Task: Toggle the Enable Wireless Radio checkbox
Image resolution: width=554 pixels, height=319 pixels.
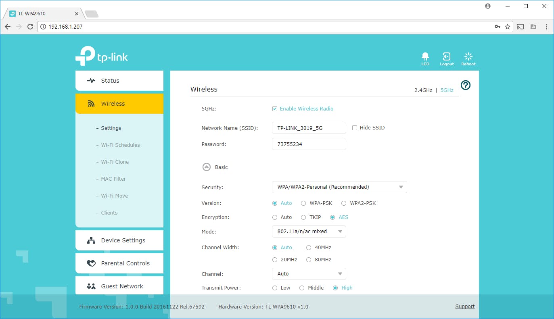Action: (x=275, y=109)
